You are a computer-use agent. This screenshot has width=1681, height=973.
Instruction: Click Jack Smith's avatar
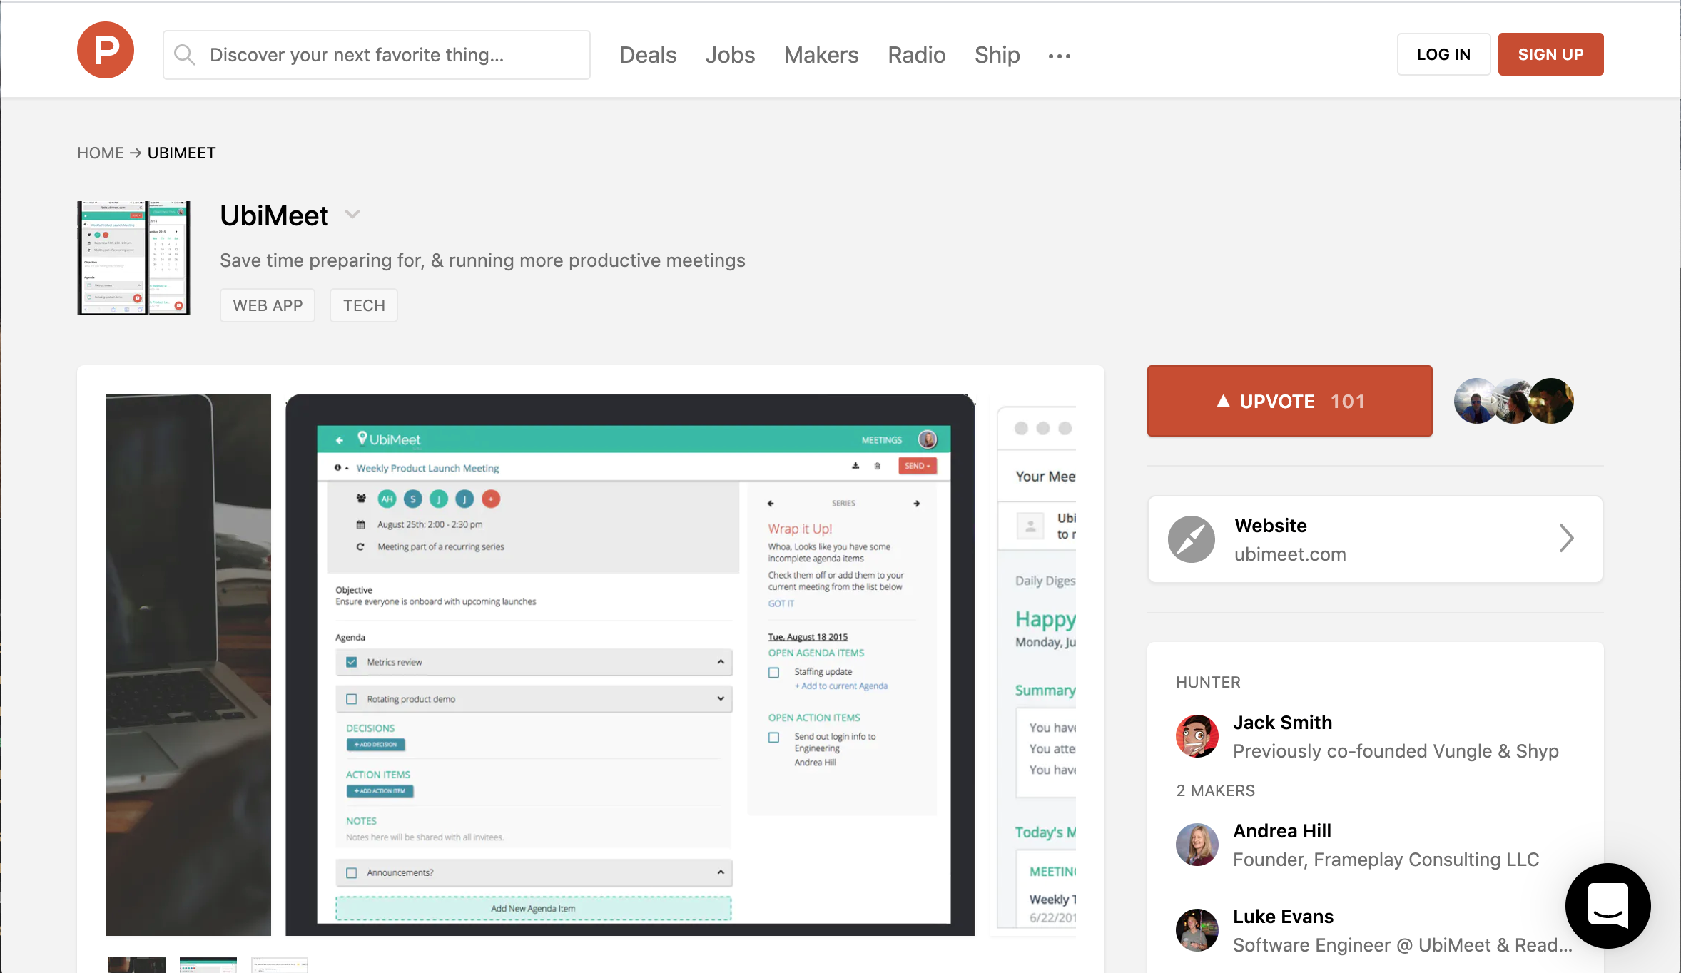point(1197,736)
